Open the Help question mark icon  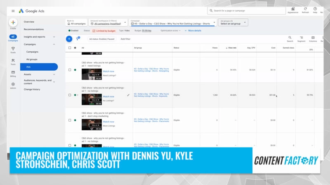pyautogui.click(x=315, y=9)
